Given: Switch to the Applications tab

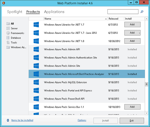Looking at the screenshot, I should point(54,12).
